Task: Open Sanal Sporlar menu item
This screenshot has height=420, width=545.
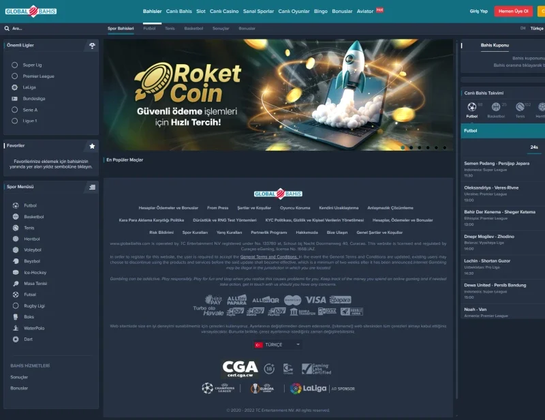Action: [258, 11]
